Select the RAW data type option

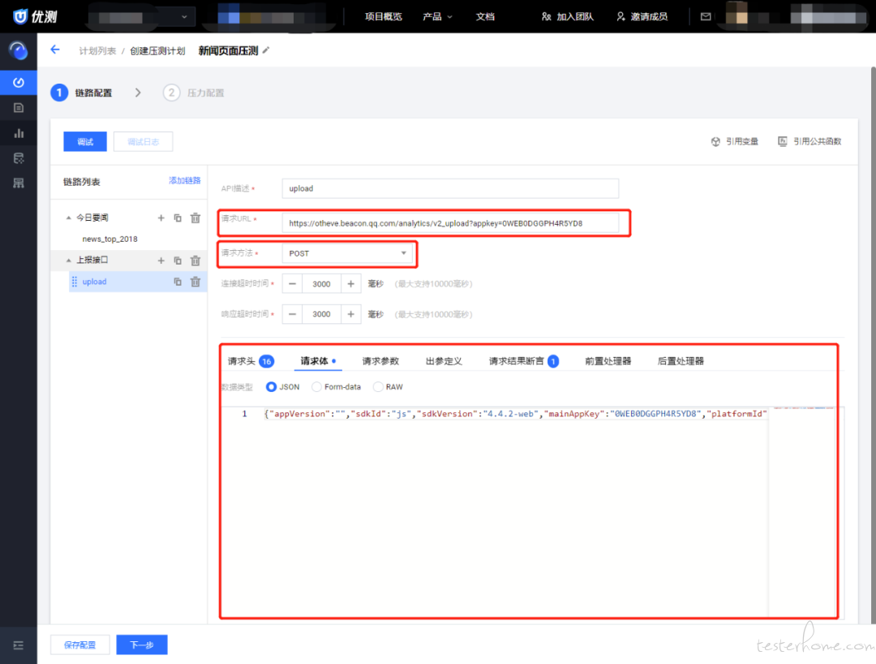(378, 387)
